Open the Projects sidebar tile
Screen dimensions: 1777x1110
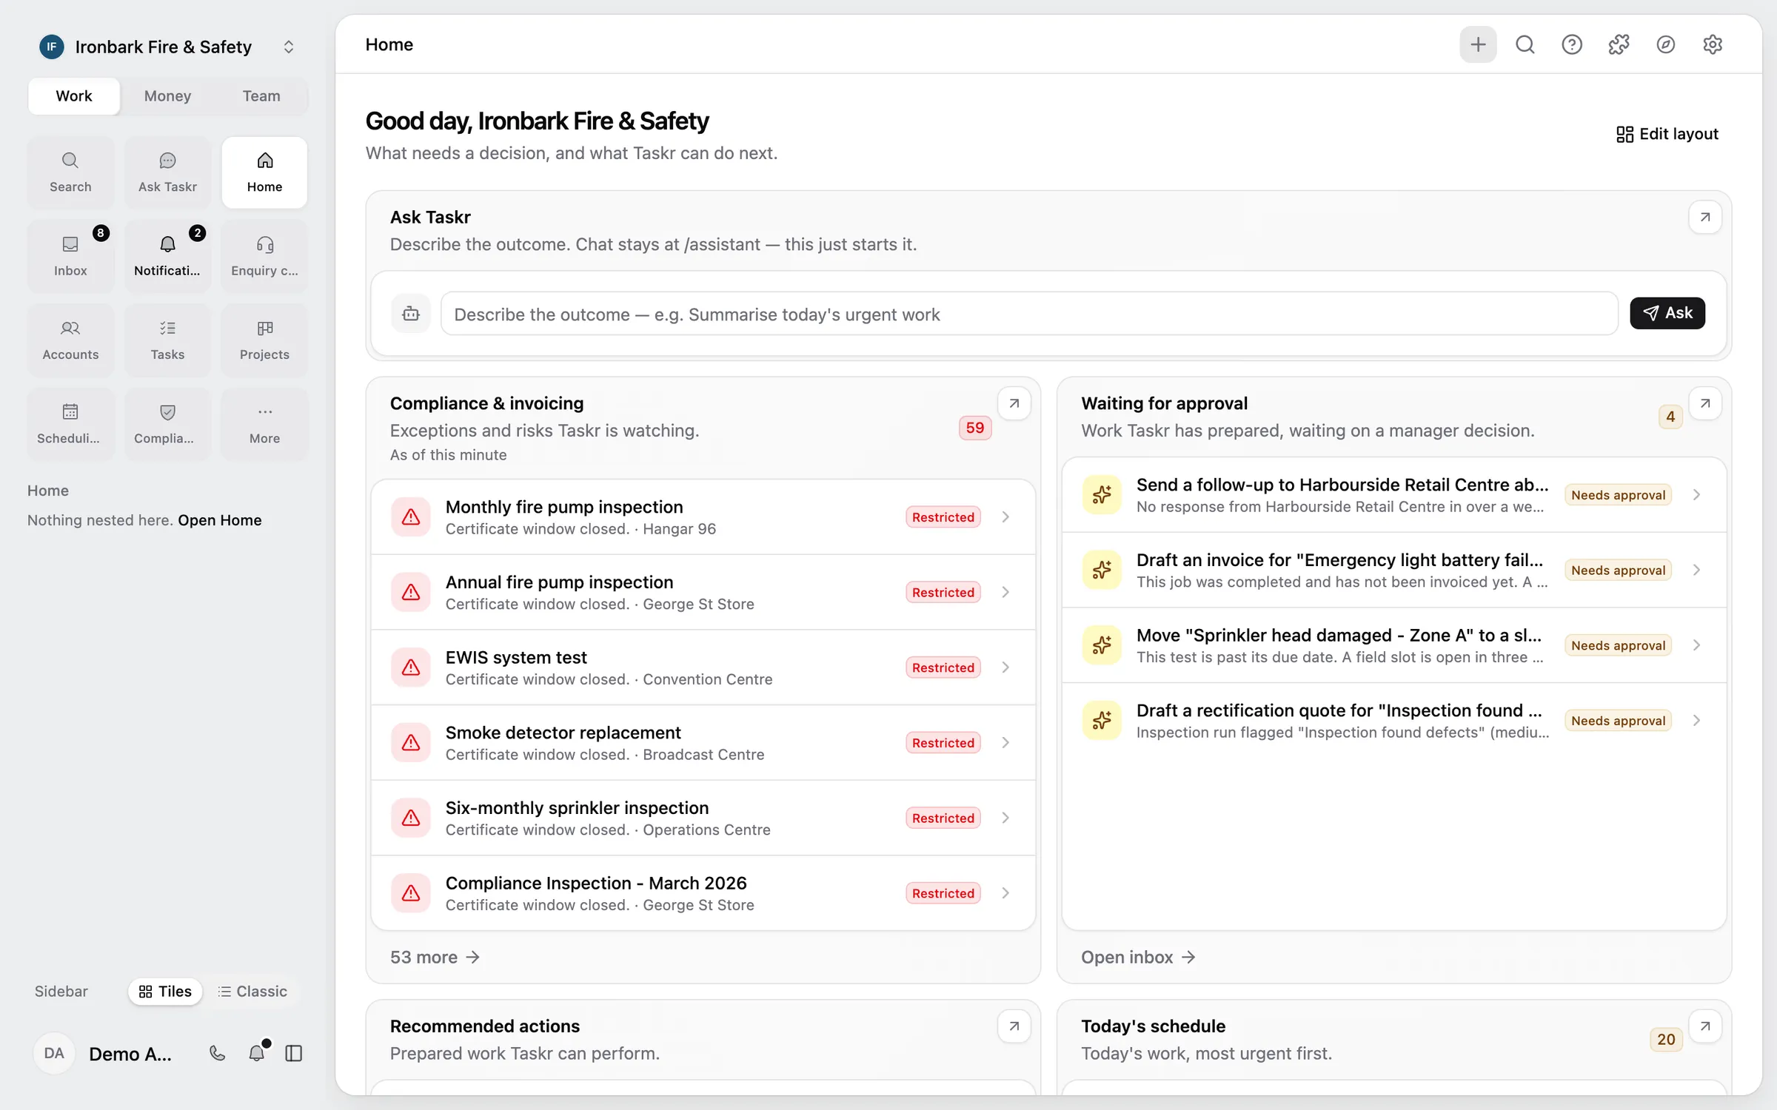(x=264, y=340)
